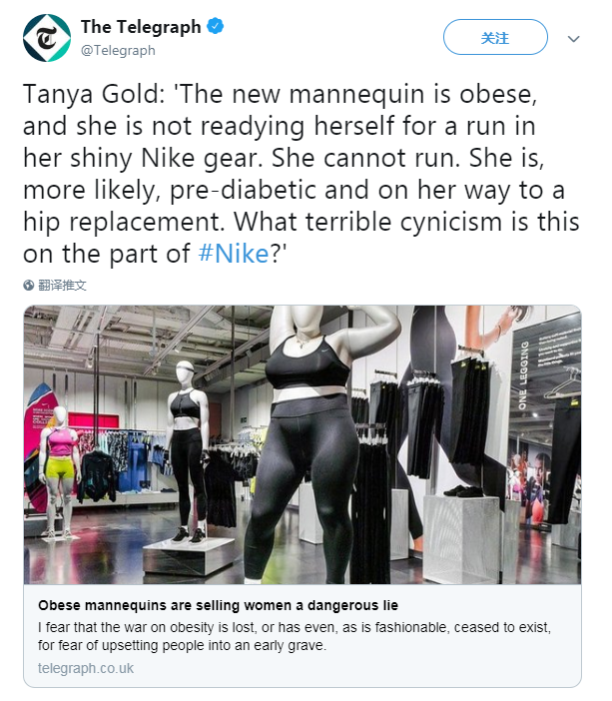Click the 翻译推文 translate tweet link
Image resolution: width=612 pixels, height=701 pixels.
[62, 286]
